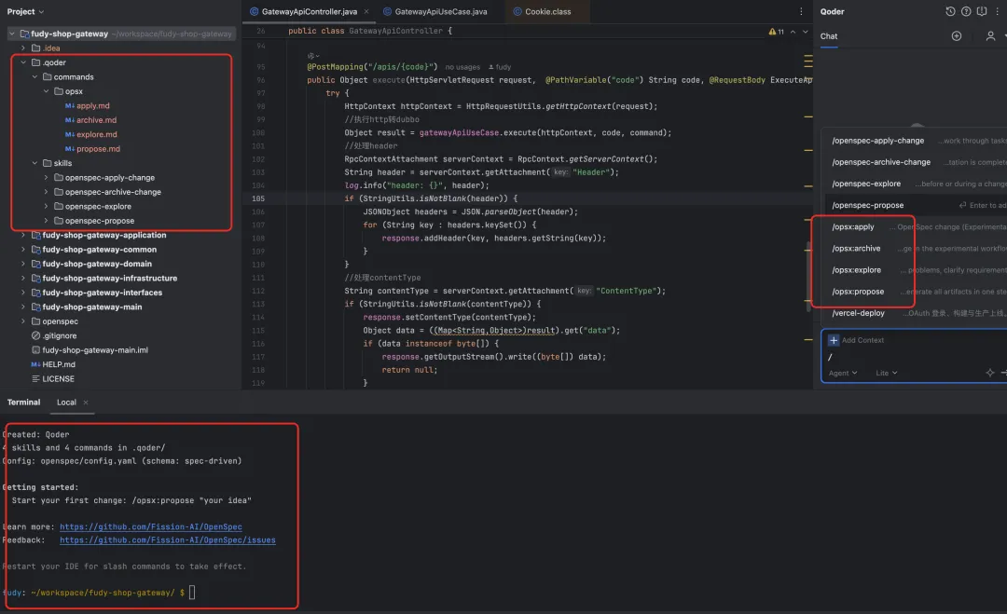Collapse the .qoder folder
The width and height of the screenshot is (1007, 614).
pyautogui.click(x=23, y=62)
